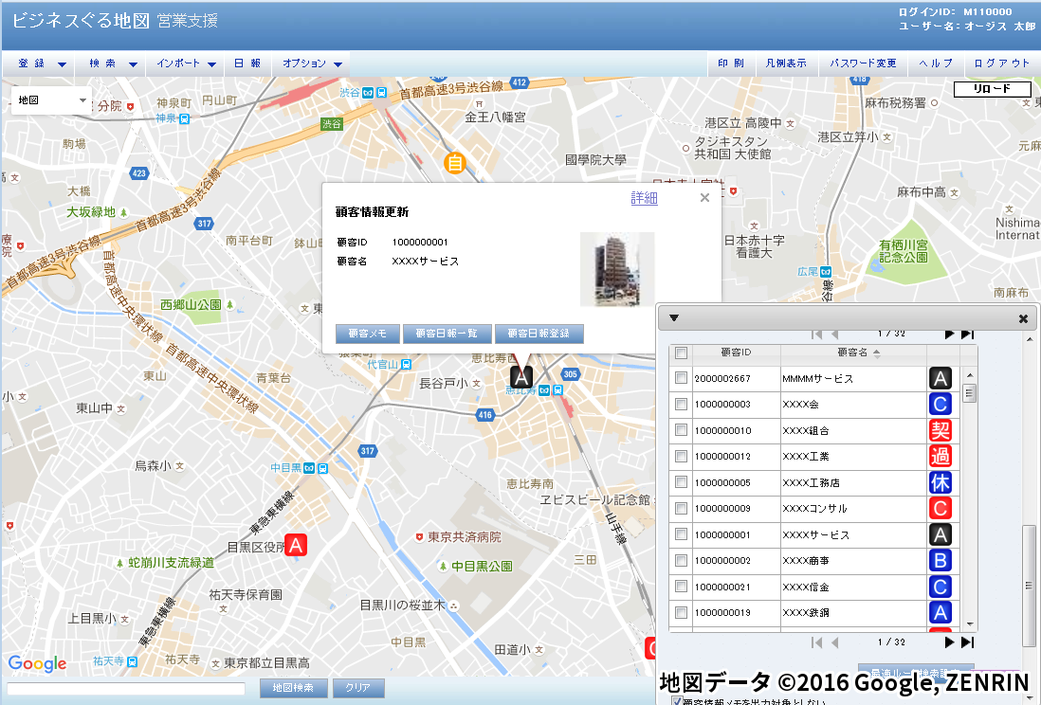The width and height of the screenshot is (1041, 705).
Task: Check the box for customer 1000000003
Action: tap(681, 404)
